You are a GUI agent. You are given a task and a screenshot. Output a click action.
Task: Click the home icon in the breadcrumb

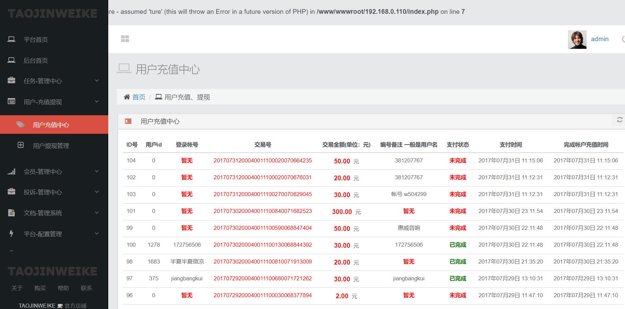[126, 97]
